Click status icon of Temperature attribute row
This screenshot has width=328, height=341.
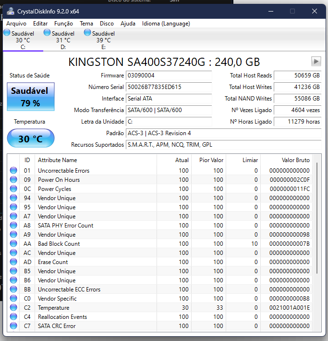pyautogui.click(x=13, y=307)
